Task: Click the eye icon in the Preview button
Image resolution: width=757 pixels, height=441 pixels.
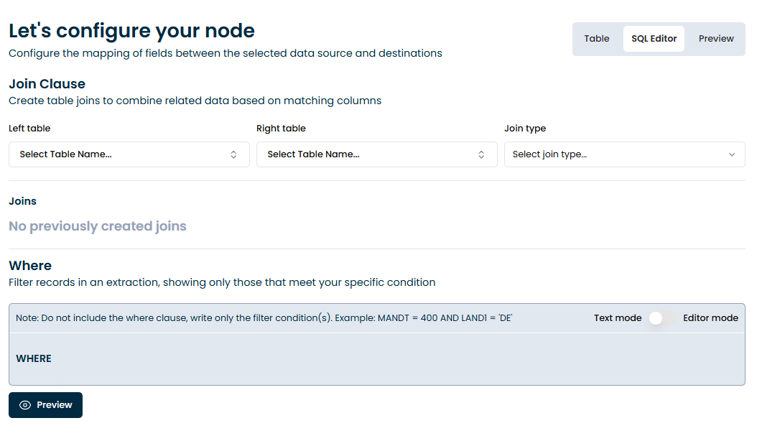Action: tap(25, 405)
